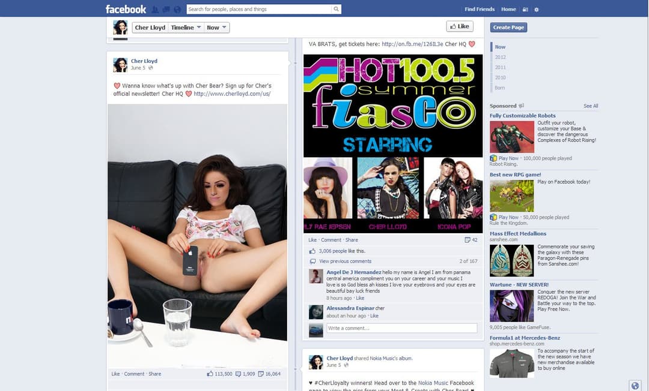Like the Hot 100.5 Summer Fiasco post

pos(312,239)
